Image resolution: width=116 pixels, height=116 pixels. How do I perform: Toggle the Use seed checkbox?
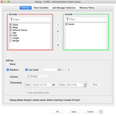coord(26,70)
